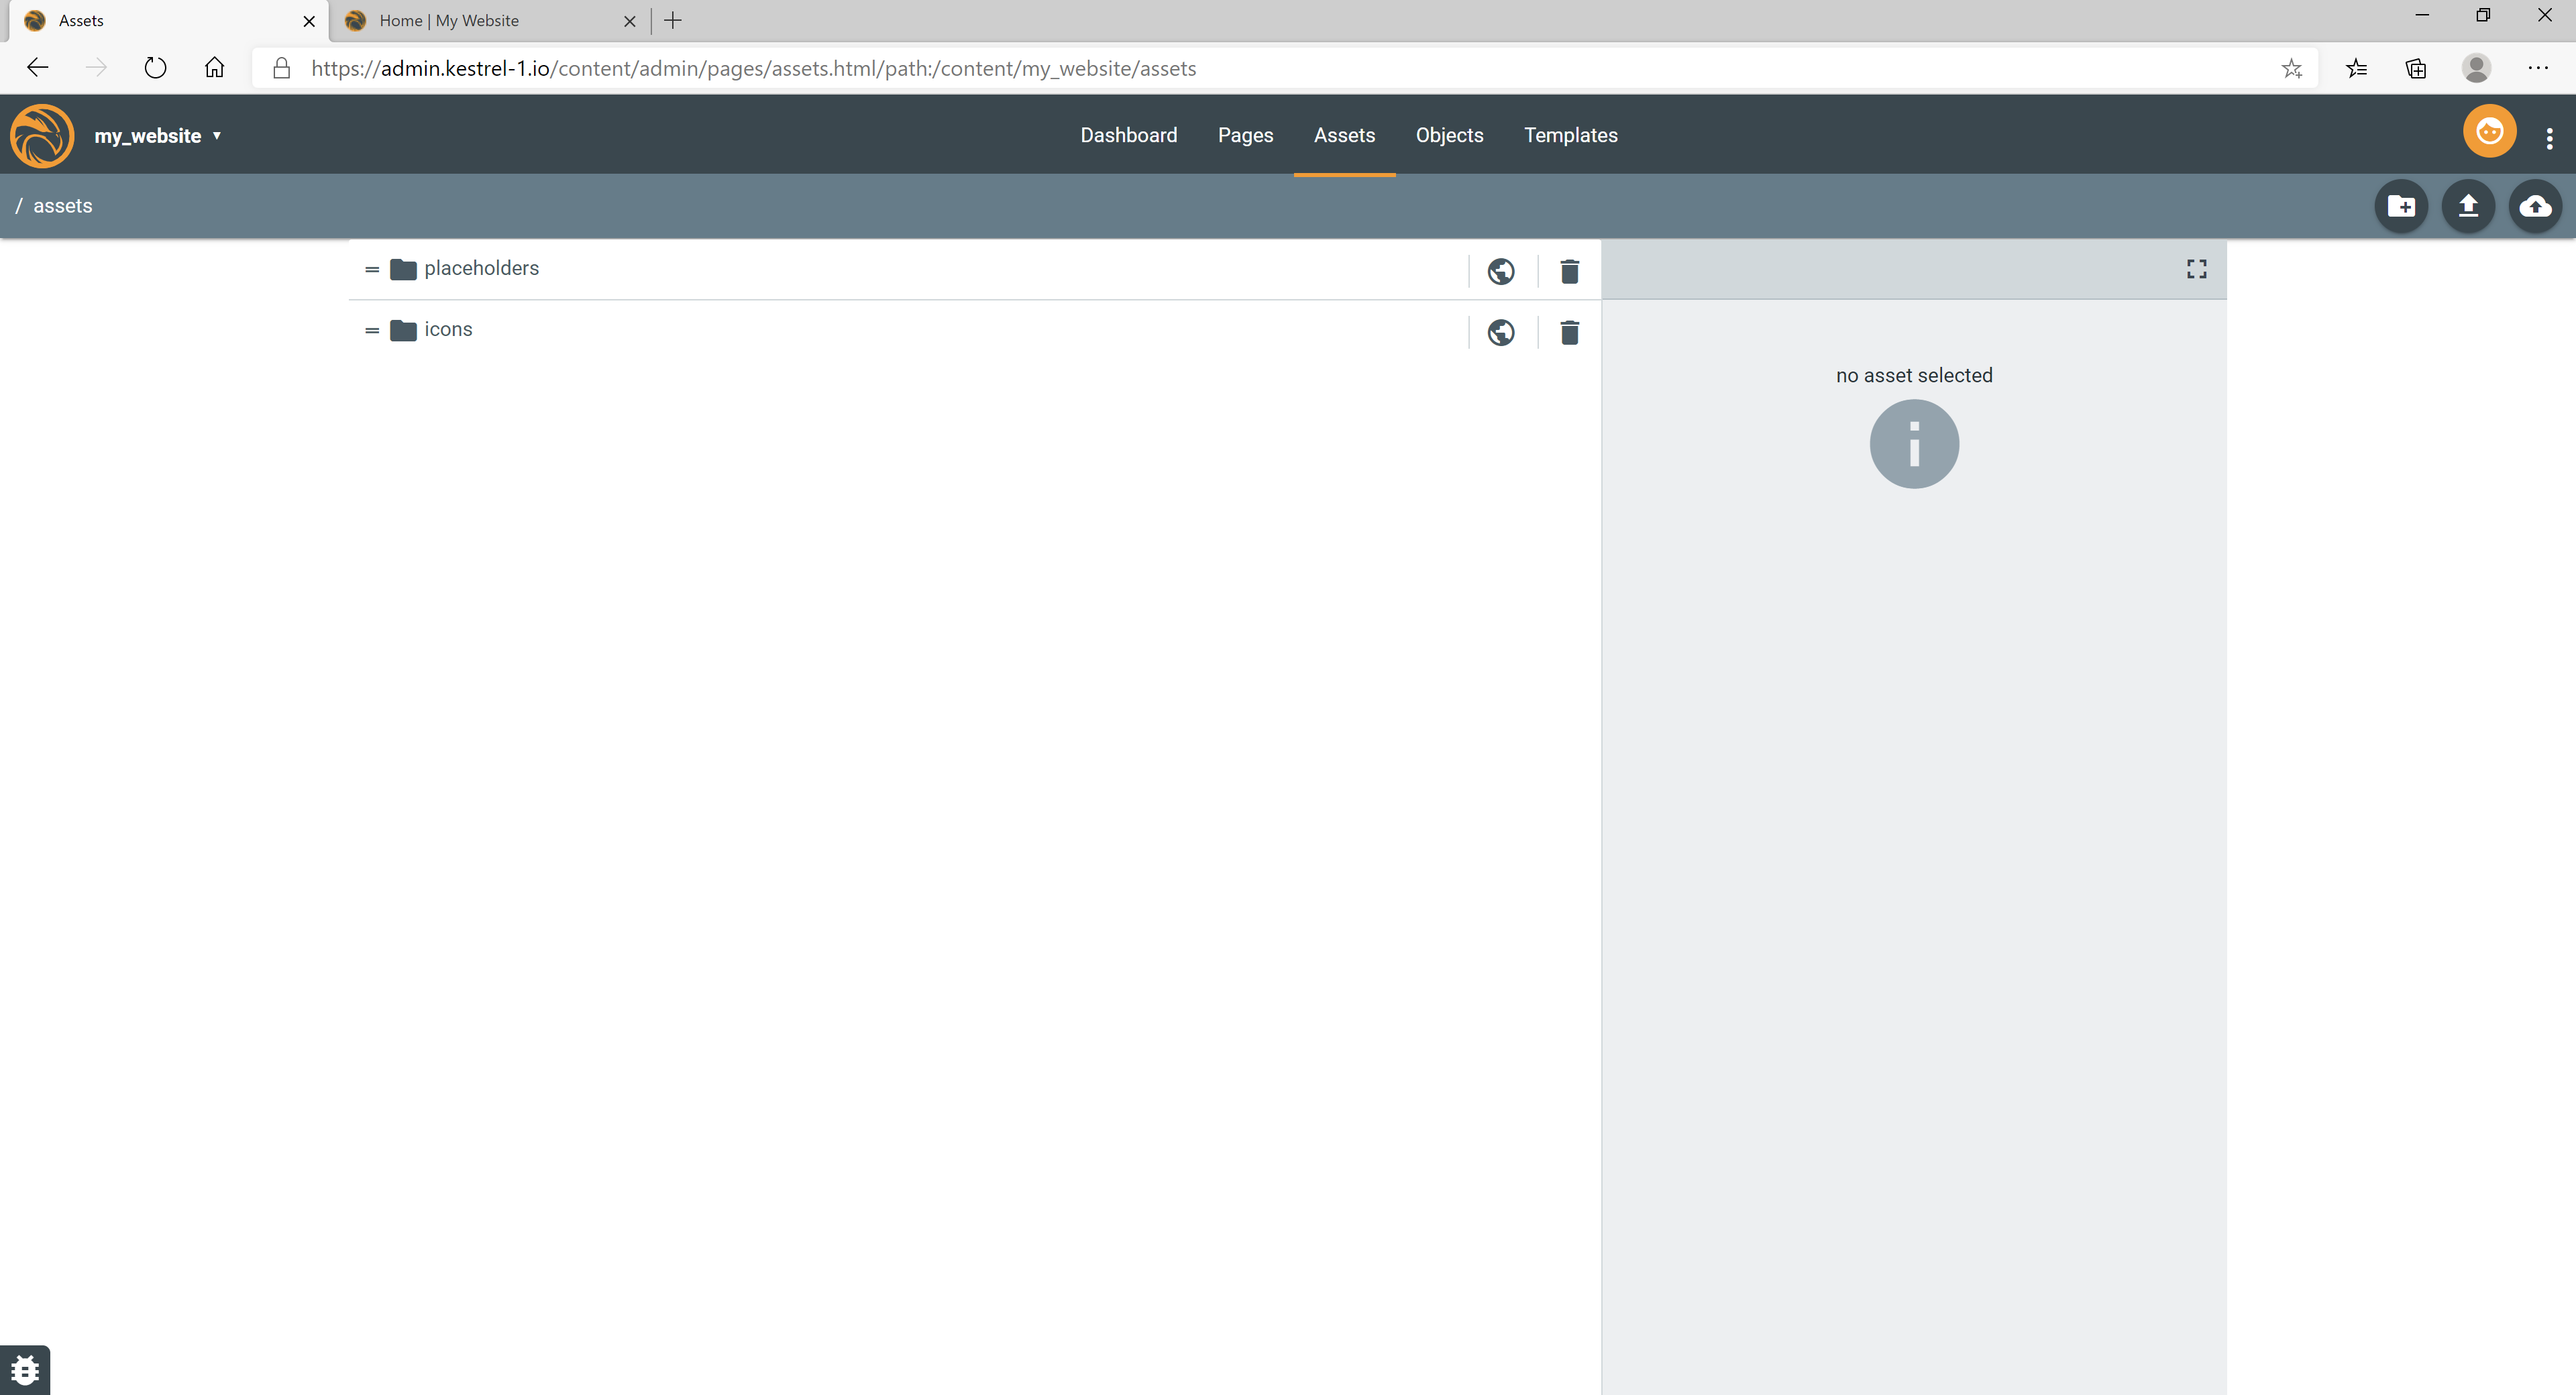Open the vertical three-dot menu

(x=2549, y=138)
